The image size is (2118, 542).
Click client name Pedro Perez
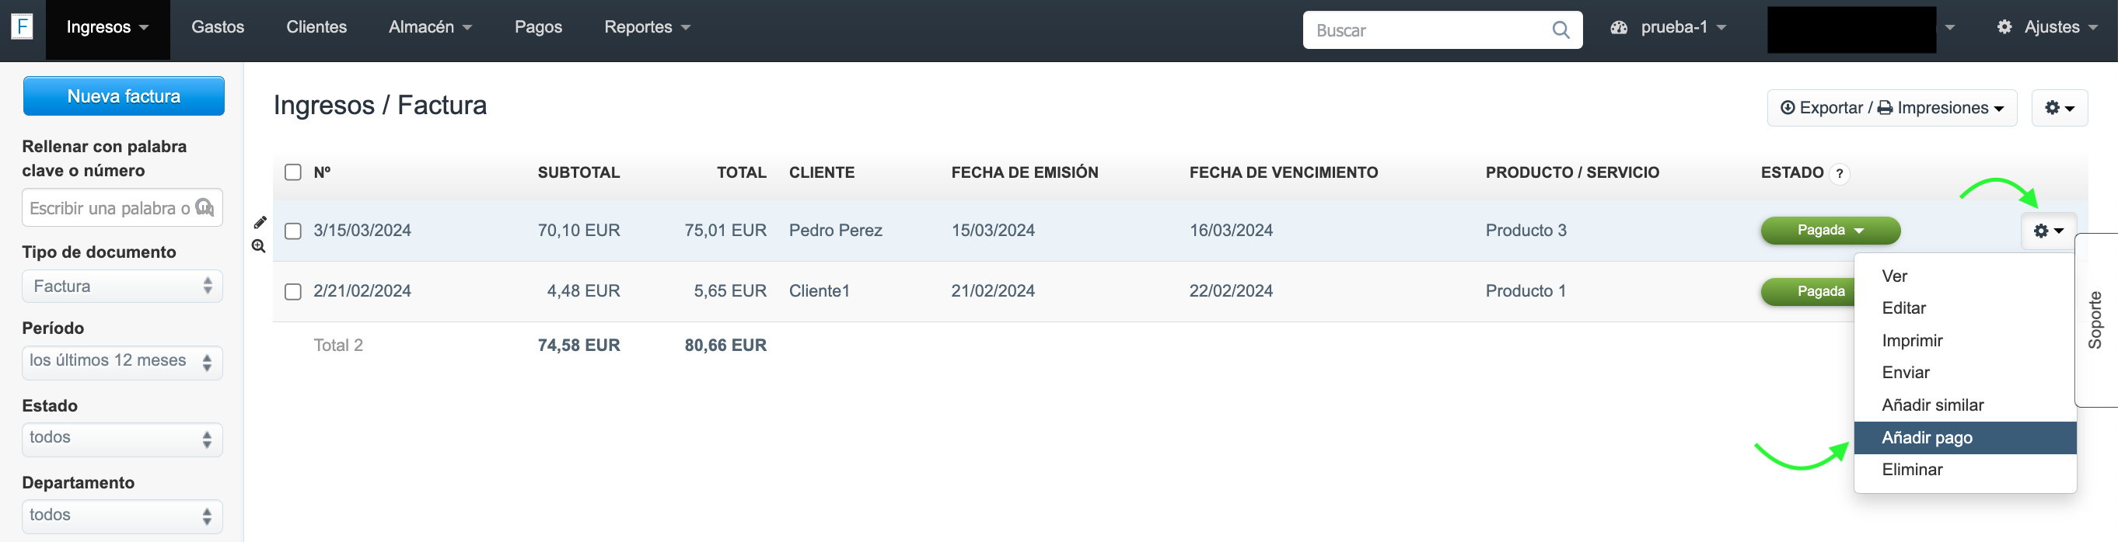click(835, 231)
